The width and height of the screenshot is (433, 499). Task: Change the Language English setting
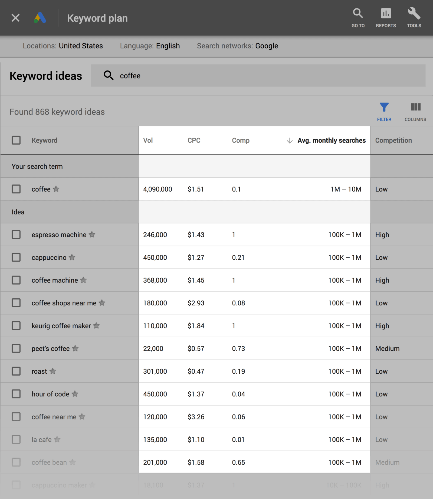150,46
